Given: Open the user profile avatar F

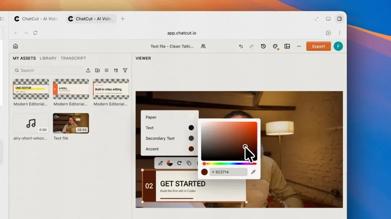Looking at the screenshot, I should coord(338,46).
